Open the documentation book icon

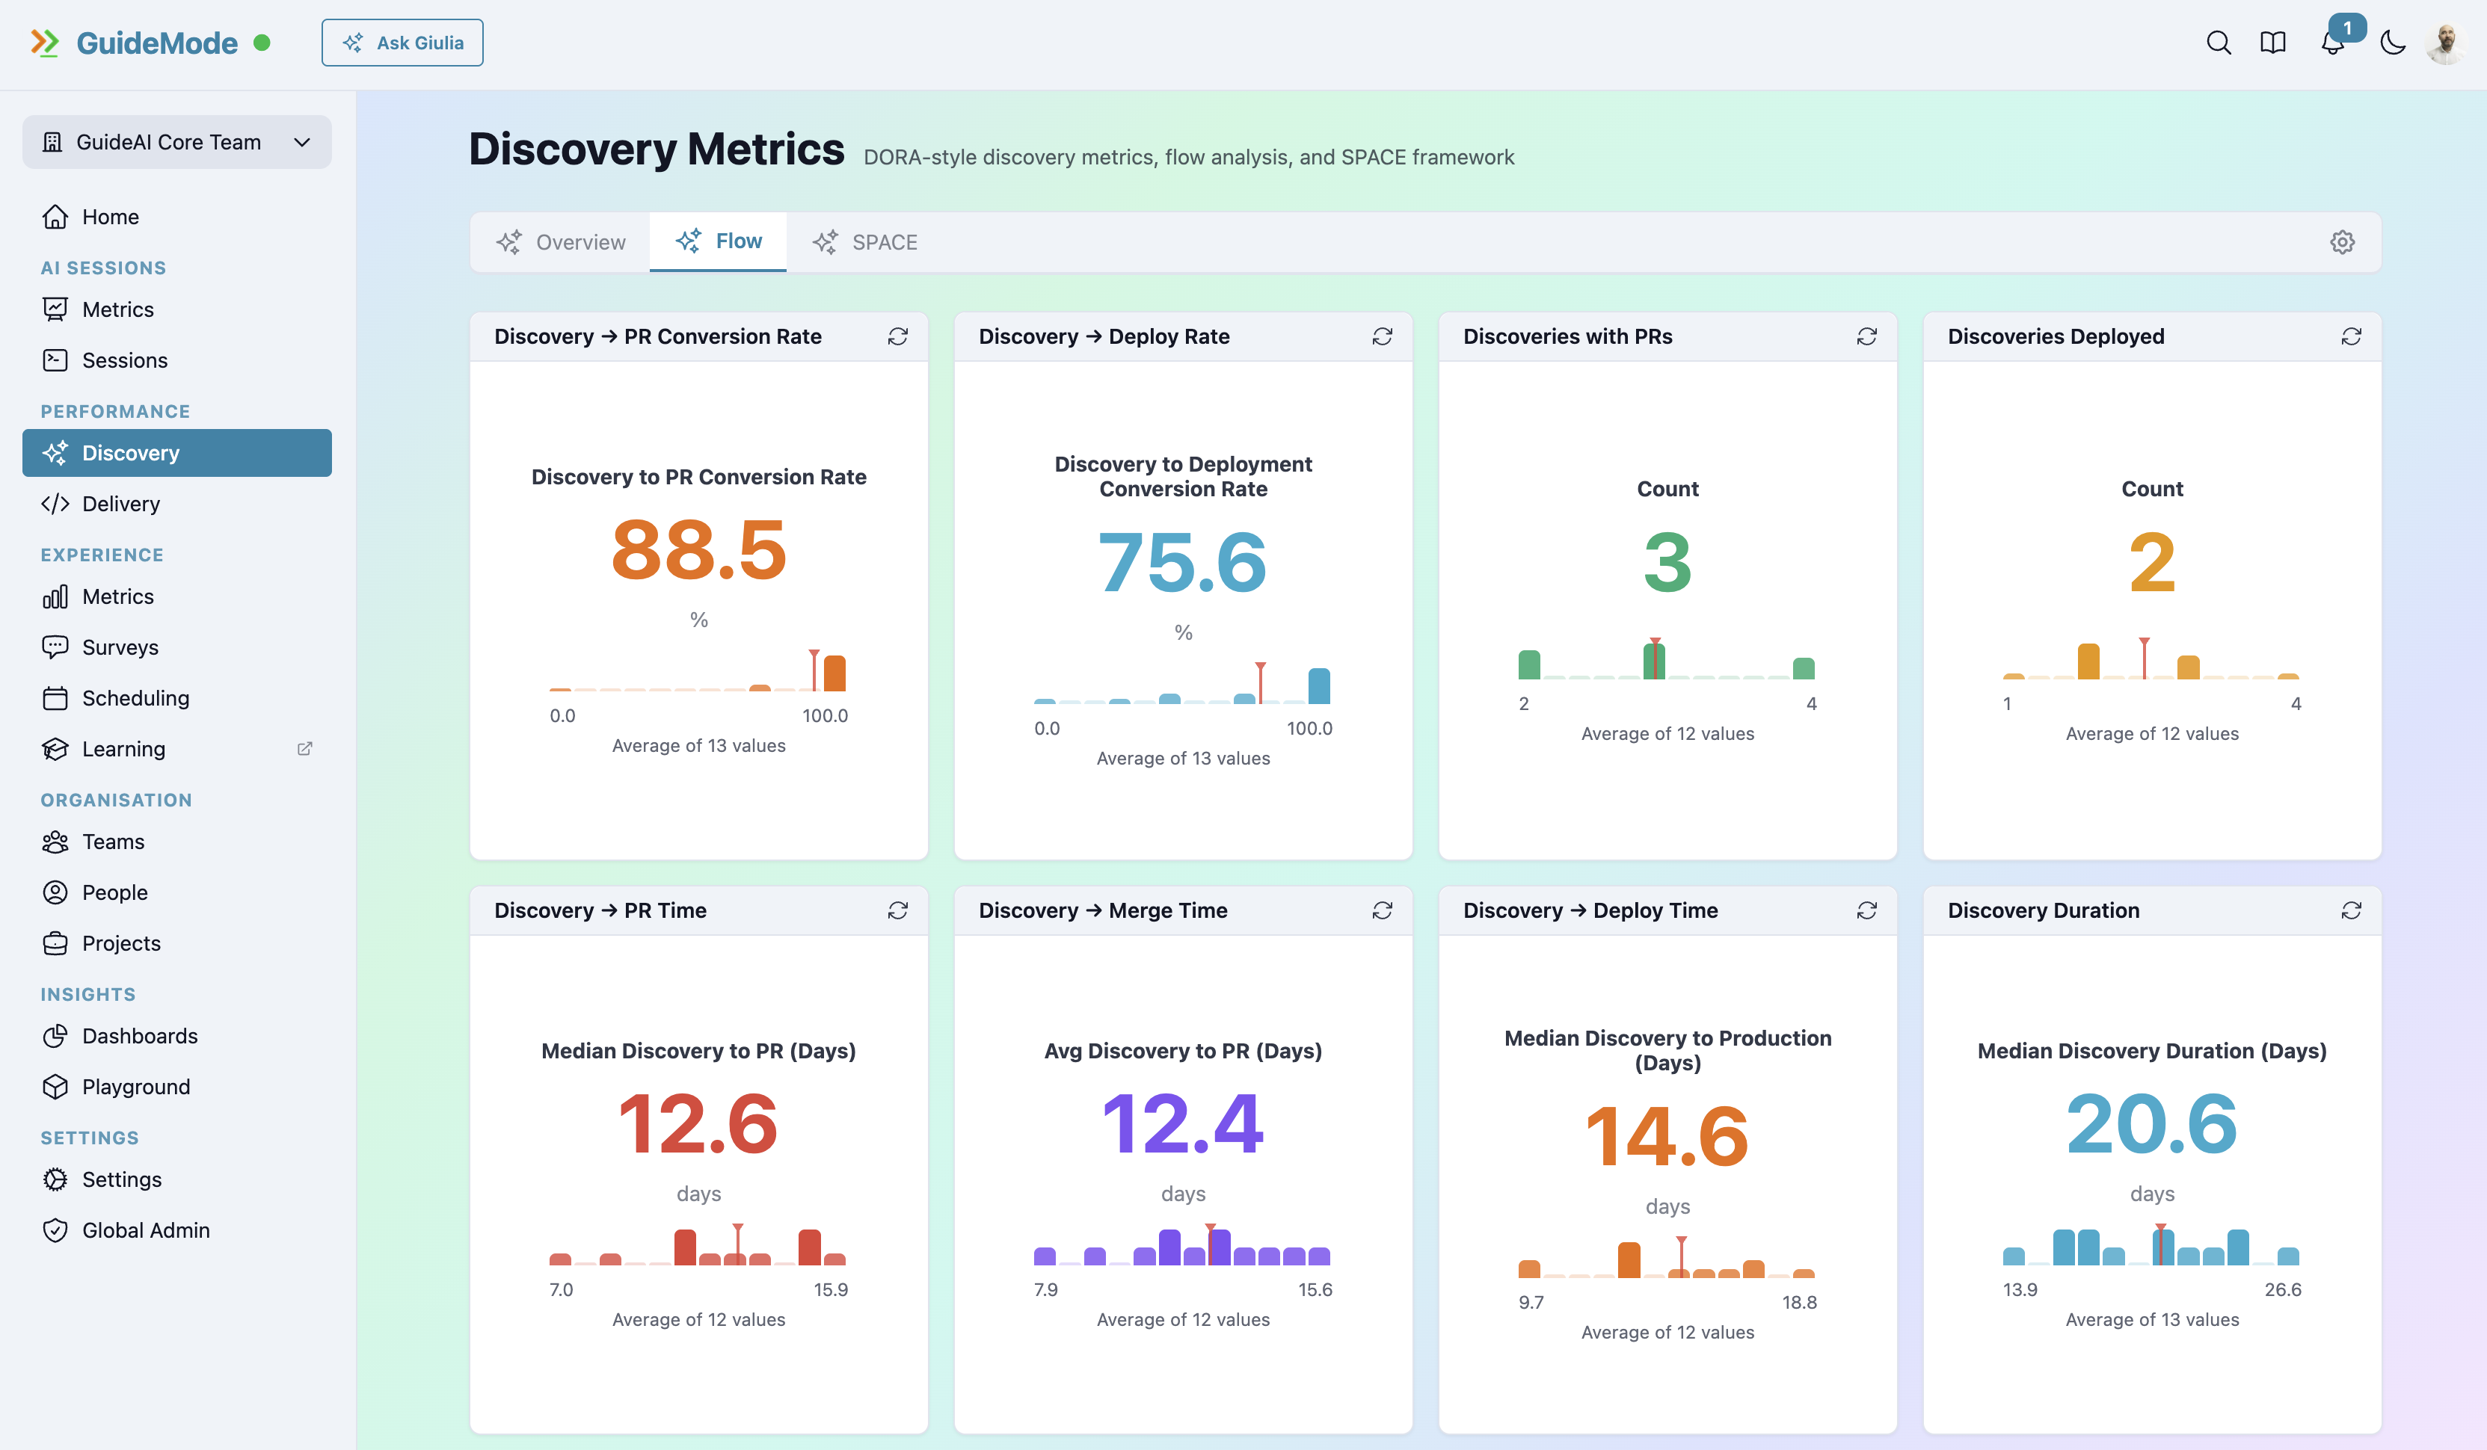(2273, 43)
